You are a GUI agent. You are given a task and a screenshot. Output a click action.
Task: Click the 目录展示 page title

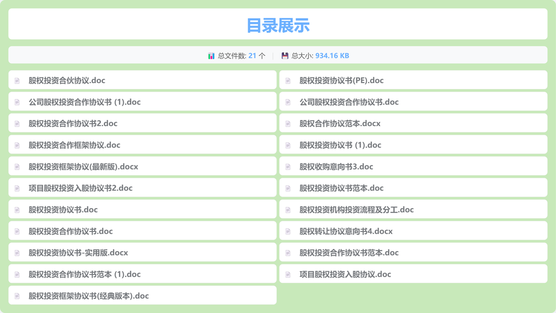278,26
